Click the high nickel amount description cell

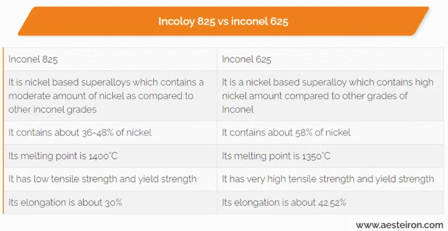click(327, 95)
